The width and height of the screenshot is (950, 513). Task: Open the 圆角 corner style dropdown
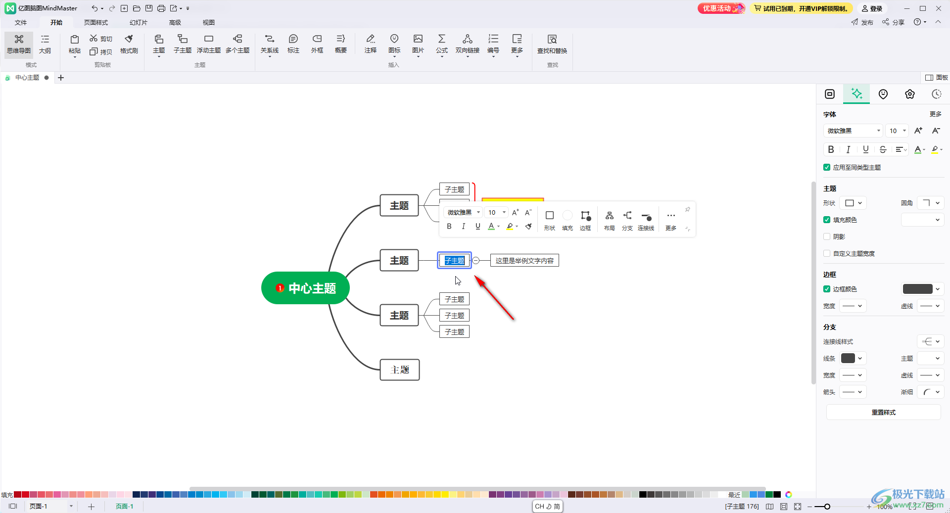pyautogui.click(x=931, y=203)
